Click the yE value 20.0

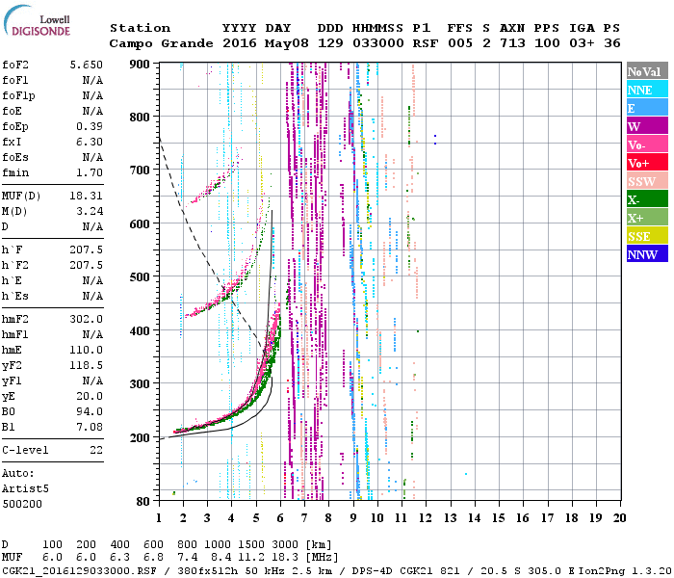(x=90, y=397)
